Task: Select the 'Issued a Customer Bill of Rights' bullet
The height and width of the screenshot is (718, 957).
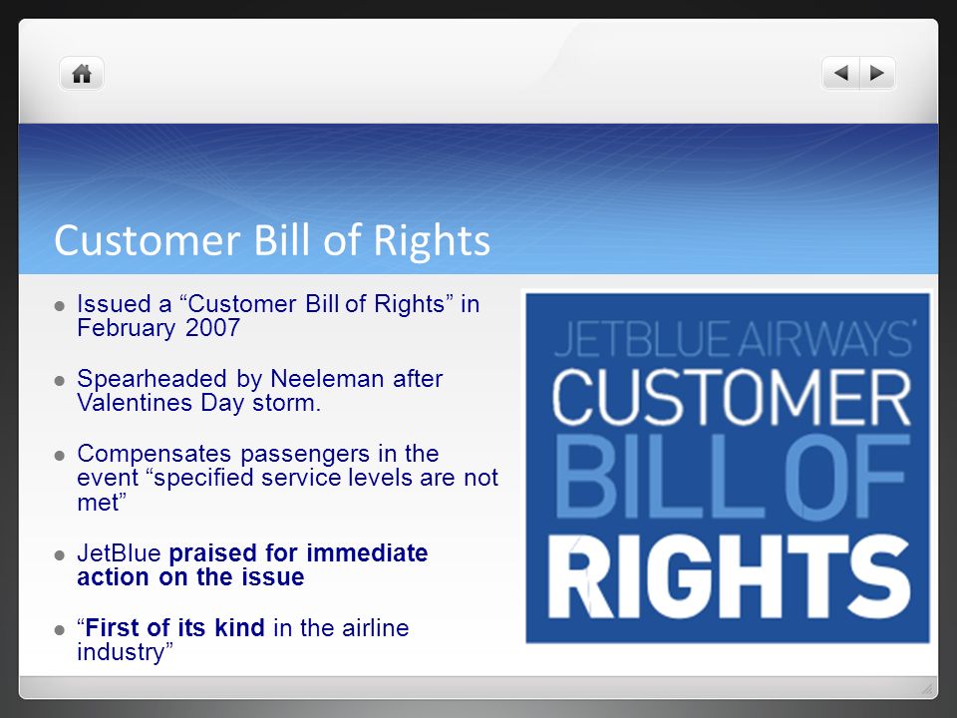Action: pos(278,316)
